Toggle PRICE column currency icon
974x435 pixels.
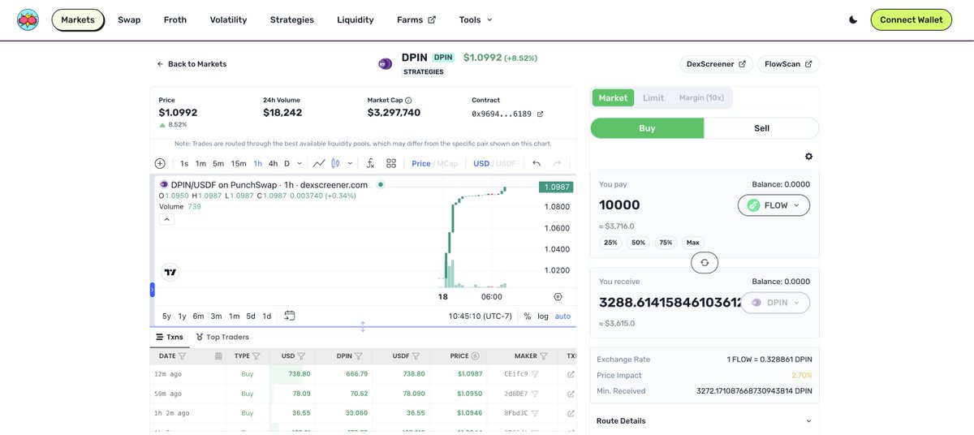pos(475,355)
